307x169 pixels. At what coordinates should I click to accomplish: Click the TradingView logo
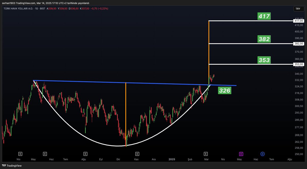point(12,166)
